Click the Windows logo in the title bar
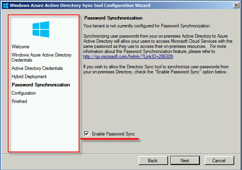The height and width of the screenshot is (170, 242). point(5,5)
